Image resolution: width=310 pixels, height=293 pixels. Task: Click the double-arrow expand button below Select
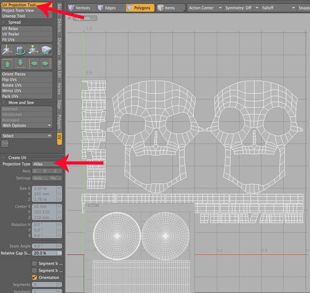coord(5,143)
